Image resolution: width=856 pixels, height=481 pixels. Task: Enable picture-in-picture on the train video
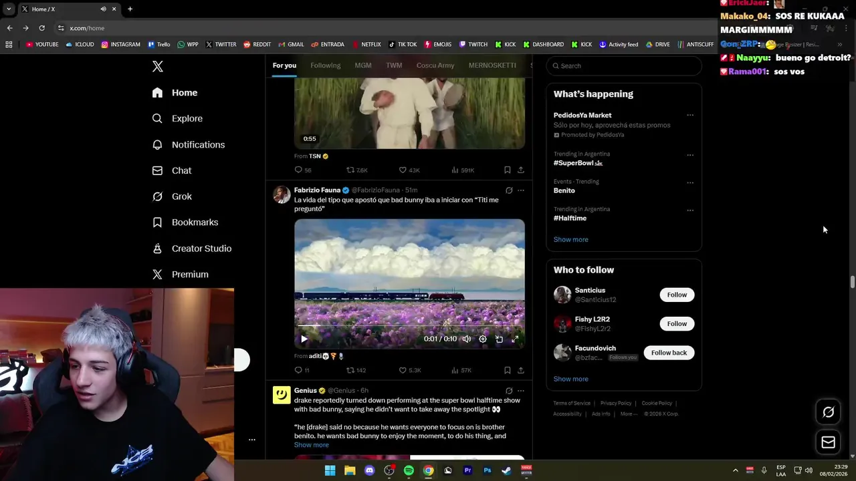point(499,339)
